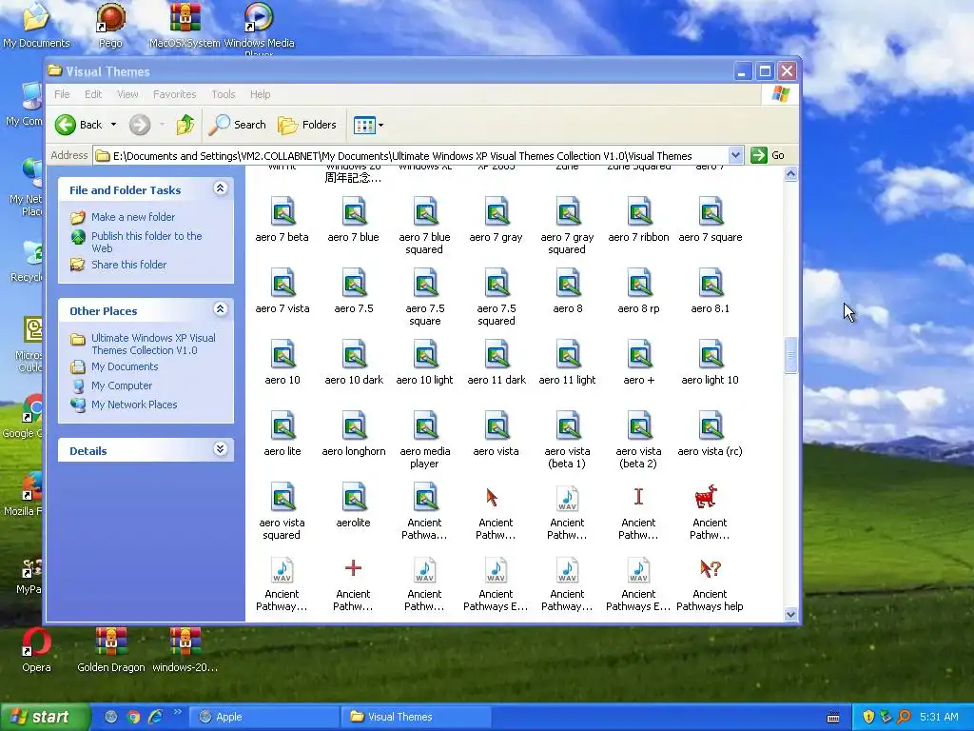
Task: Click the vertical scrollbar thumb
Action: (x=790, y=355)
